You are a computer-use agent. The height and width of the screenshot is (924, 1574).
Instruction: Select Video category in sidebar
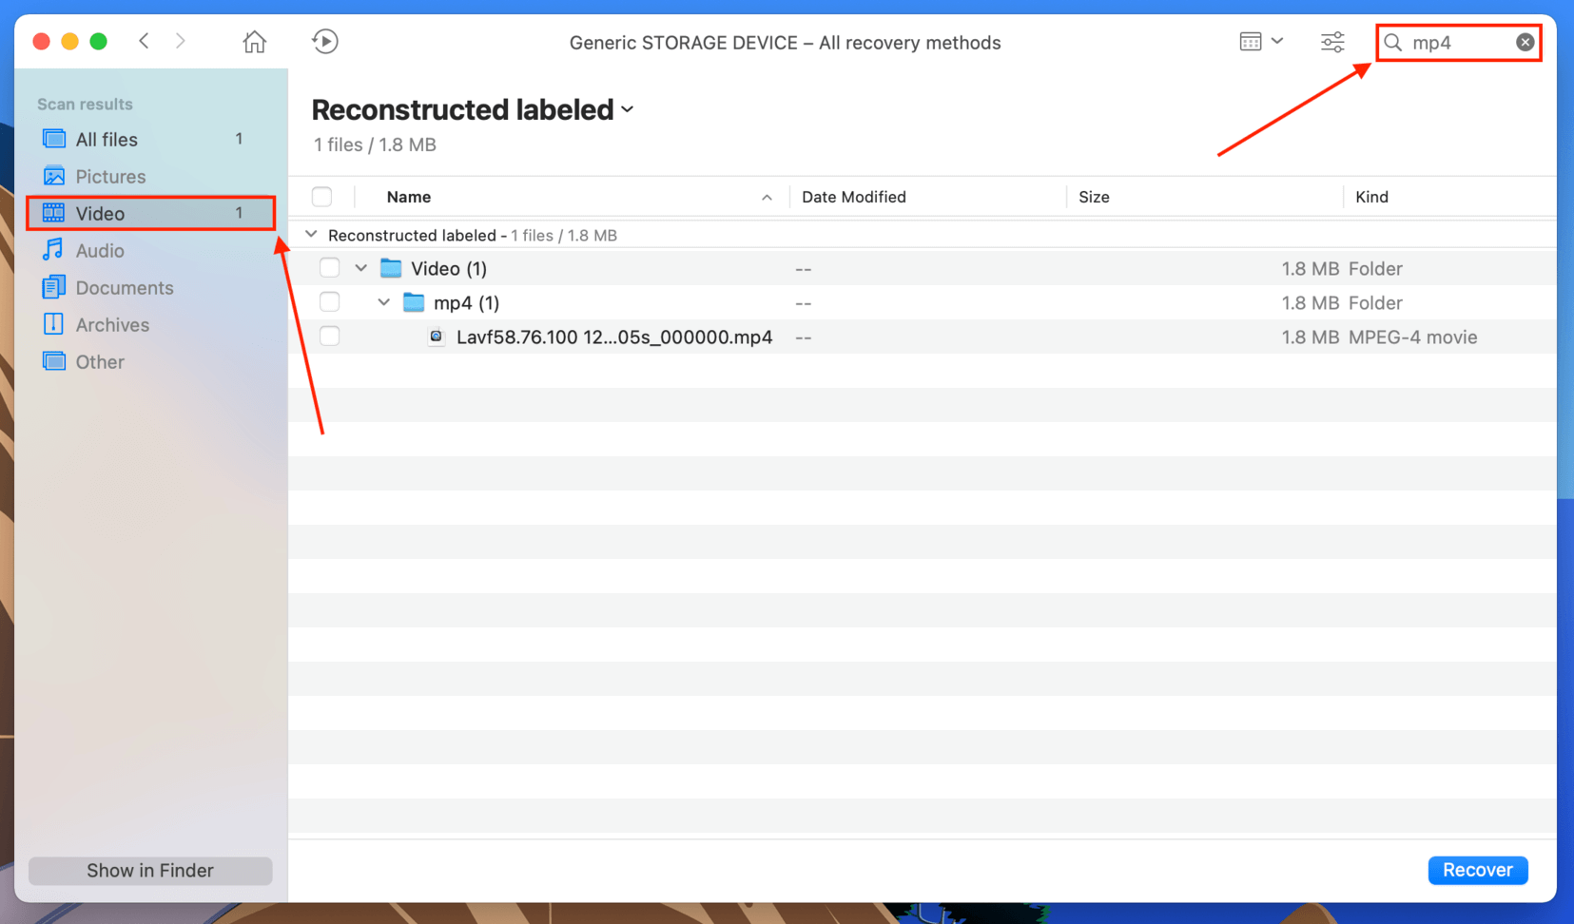(150, 214)
